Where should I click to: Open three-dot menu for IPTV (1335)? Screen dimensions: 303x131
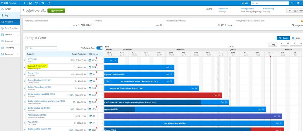102,60
